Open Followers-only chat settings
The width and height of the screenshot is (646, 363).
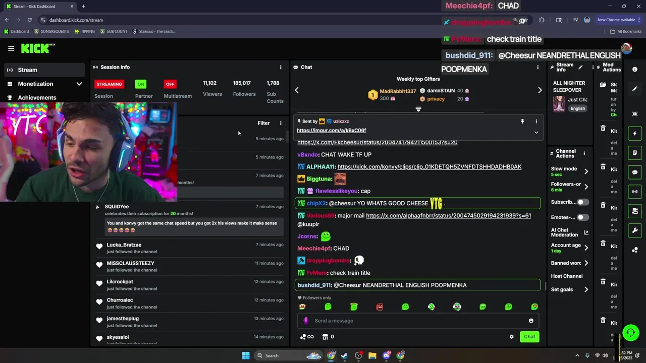tap(569, 187)
